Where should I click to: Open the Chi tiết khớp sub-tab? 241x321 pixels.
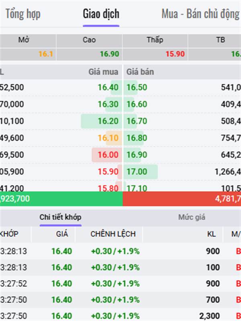click(61, 217)
